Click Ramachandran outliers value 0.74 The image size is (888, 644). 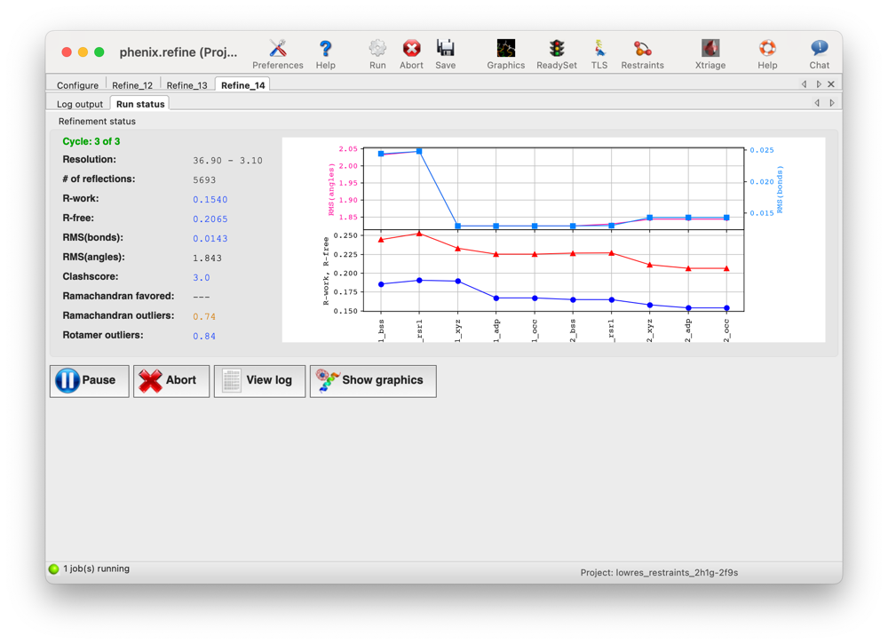click(204, 316)
